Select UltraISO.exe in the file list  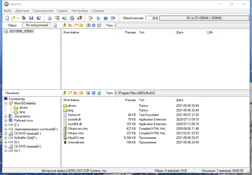point(76,138)
